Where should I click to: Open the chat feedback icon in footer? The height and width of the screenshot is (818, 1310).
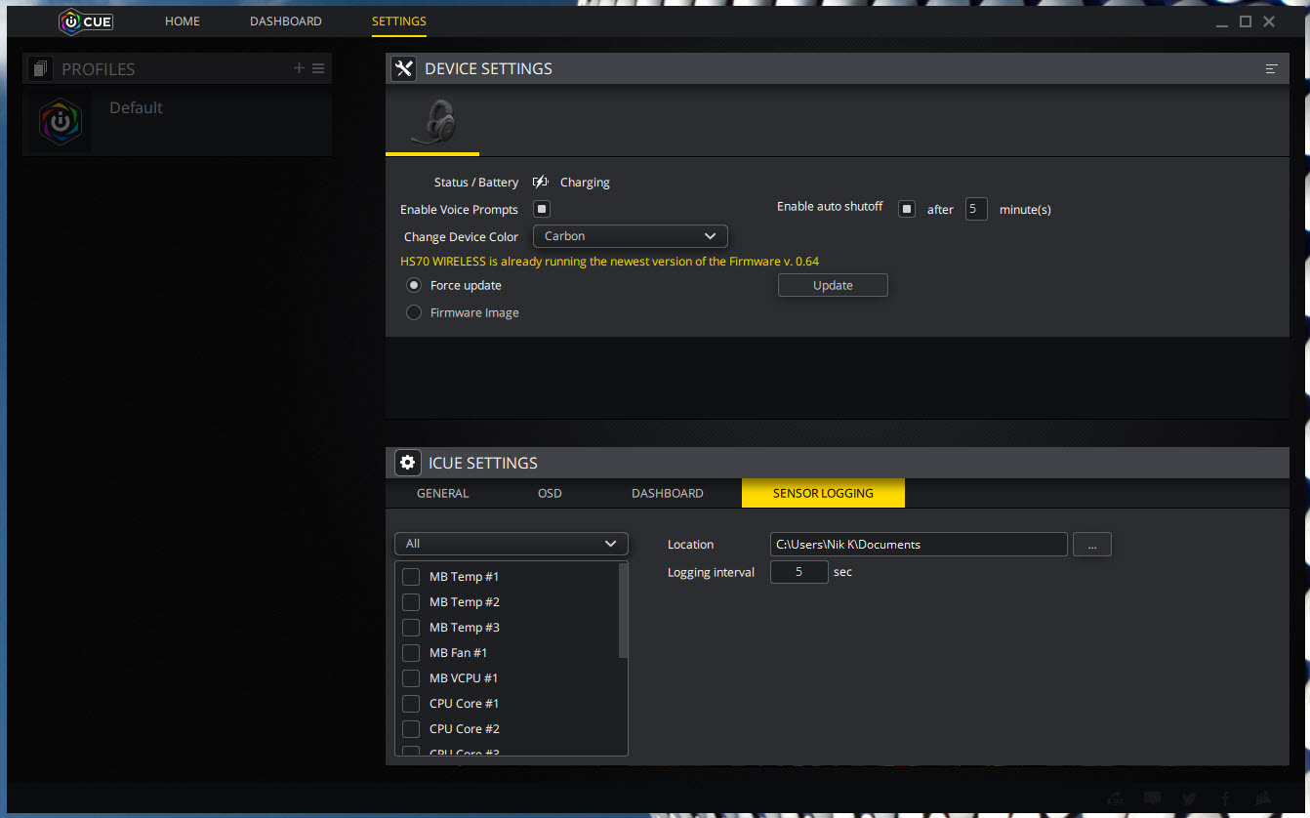1153,798
